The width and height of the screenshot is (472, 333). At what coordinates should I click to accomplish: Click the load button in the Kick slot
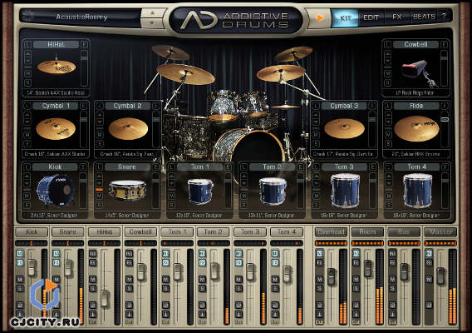click(27, 167)
